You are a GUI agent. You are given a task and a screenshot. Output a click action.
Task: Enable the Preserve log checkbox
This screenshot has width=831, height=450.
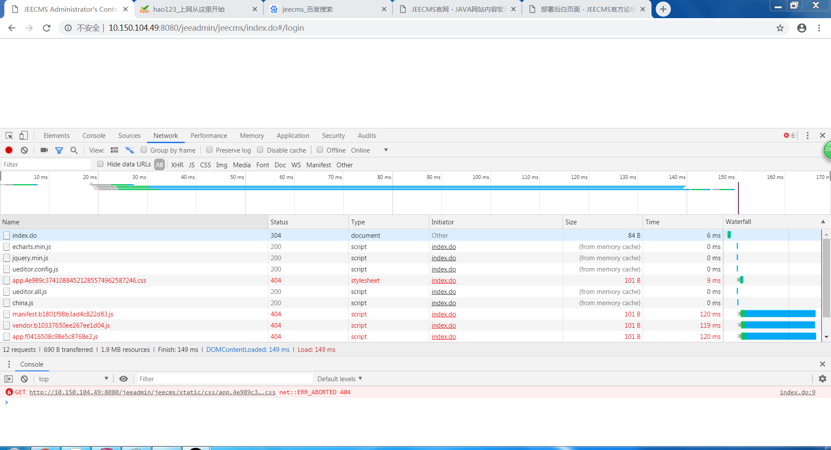(209, 150)
